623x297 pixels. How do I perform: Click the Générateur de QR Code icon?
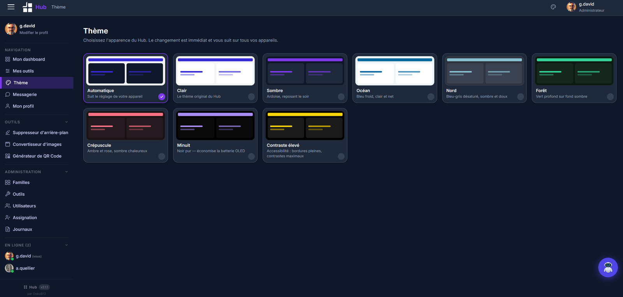click(8, 156)
